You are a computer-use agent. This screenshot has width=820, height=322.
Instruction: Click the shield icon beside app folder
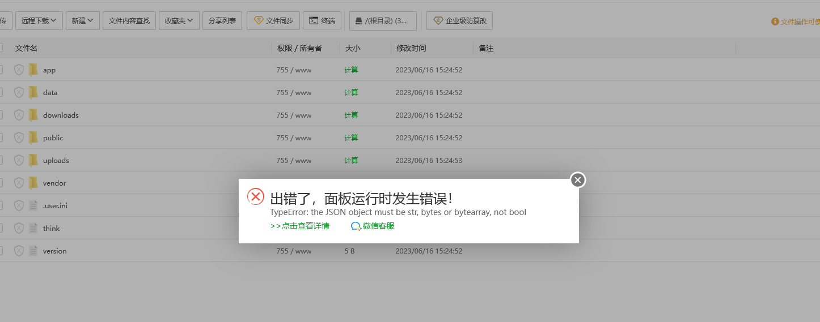[19, 70]
